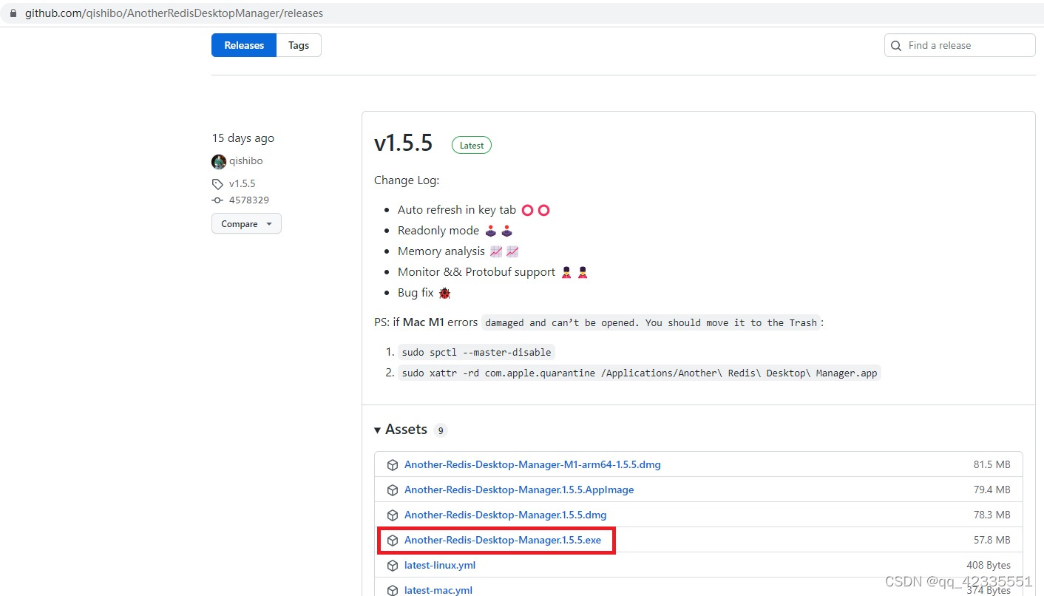Click the damaged and can't be opened code

coord(651,323)
